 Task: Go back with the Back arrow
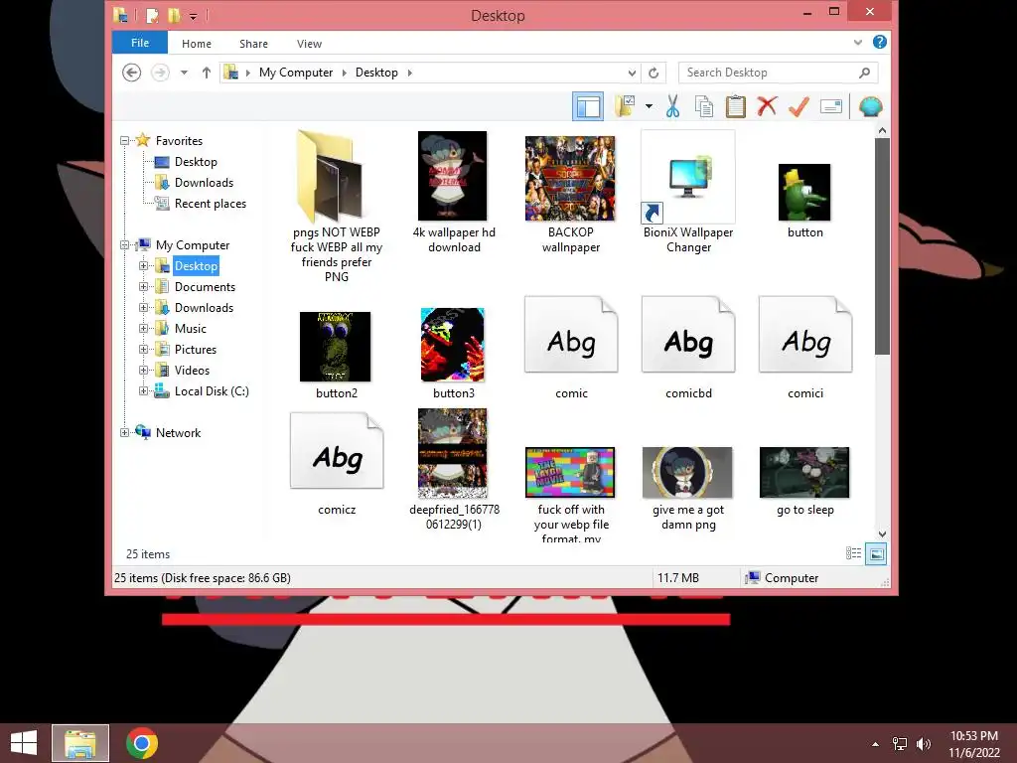(x=132, y=73)
